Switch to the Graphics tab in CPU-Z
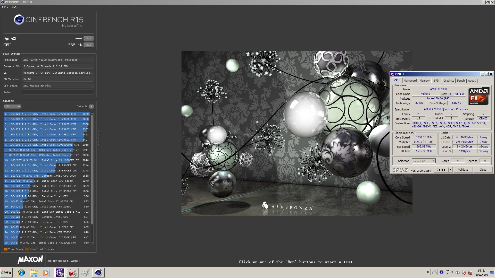The width and height of the screenshot is (495, 278). click(x=449, y=81)
